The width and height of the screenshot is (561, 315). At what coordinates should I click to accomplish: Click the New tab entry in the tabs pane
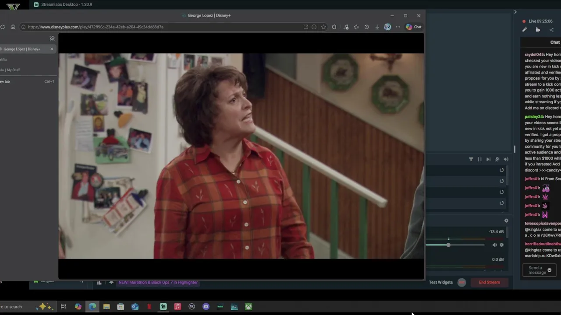coord(27,81)
